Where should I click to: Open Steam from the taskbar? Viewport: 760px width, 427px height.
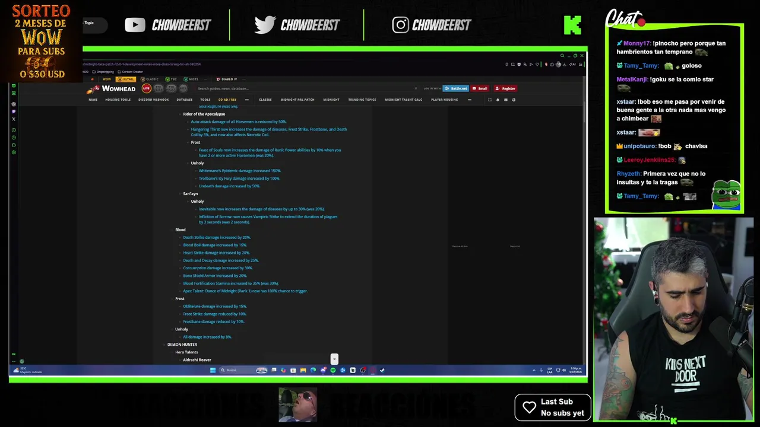coord(382,370)
